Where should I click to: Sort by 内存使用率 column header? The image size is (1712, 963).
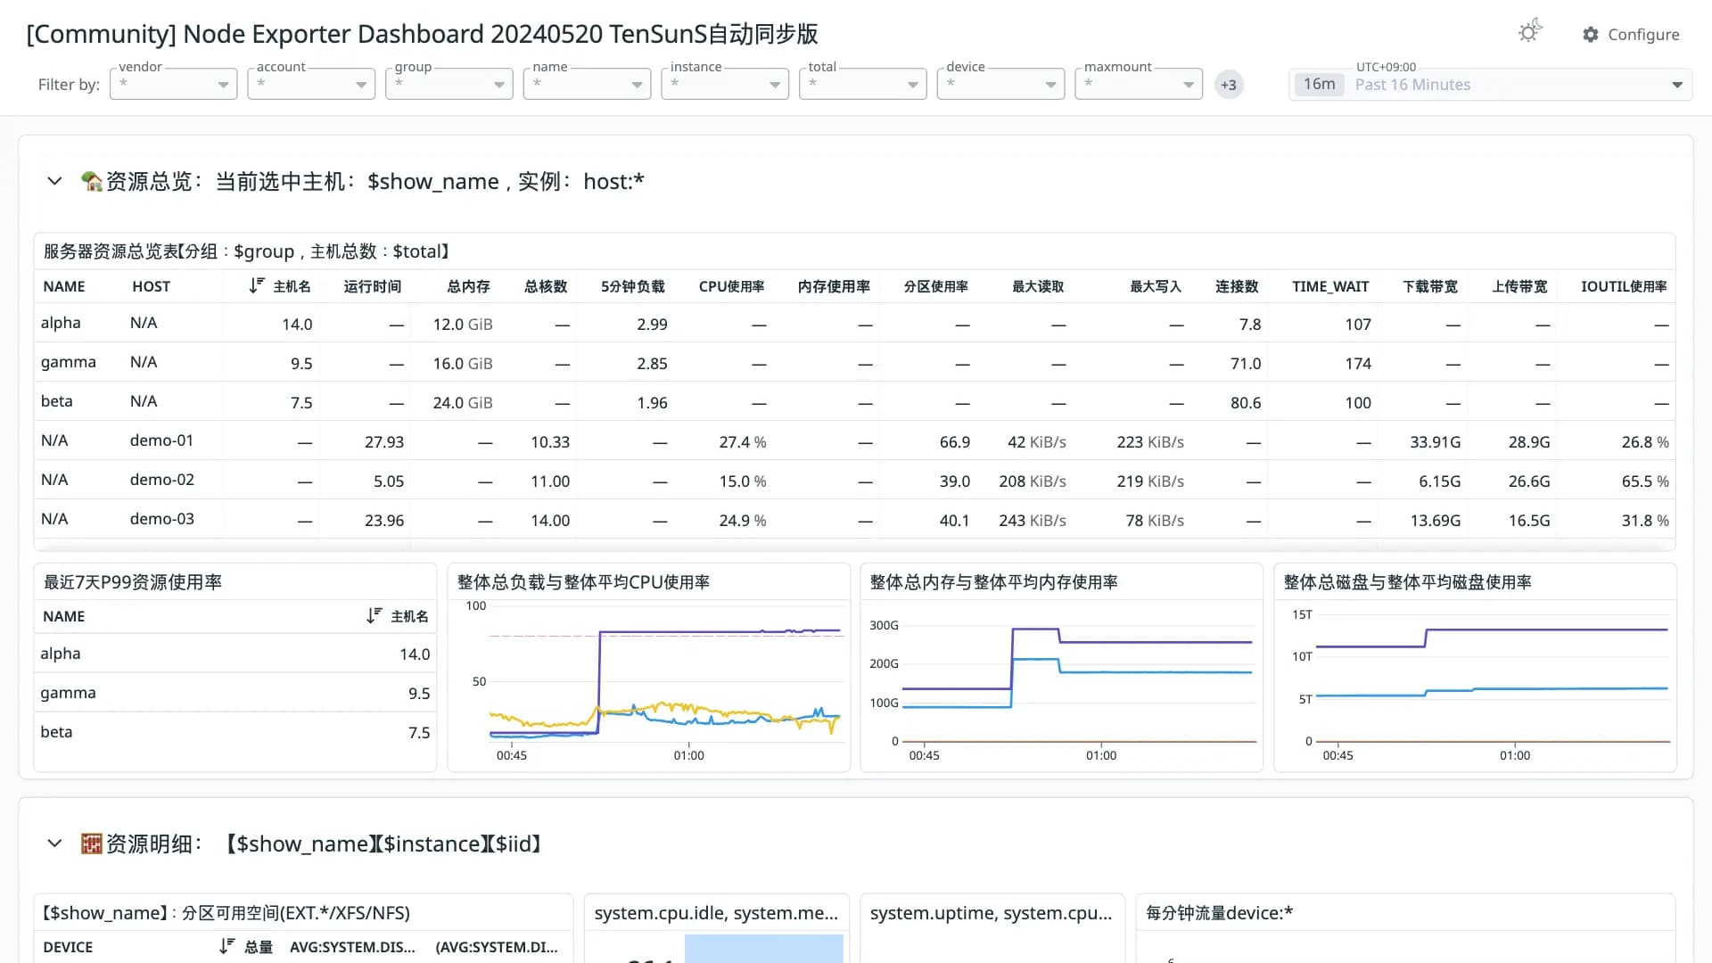pyautogui.click(x=834, y=286)
